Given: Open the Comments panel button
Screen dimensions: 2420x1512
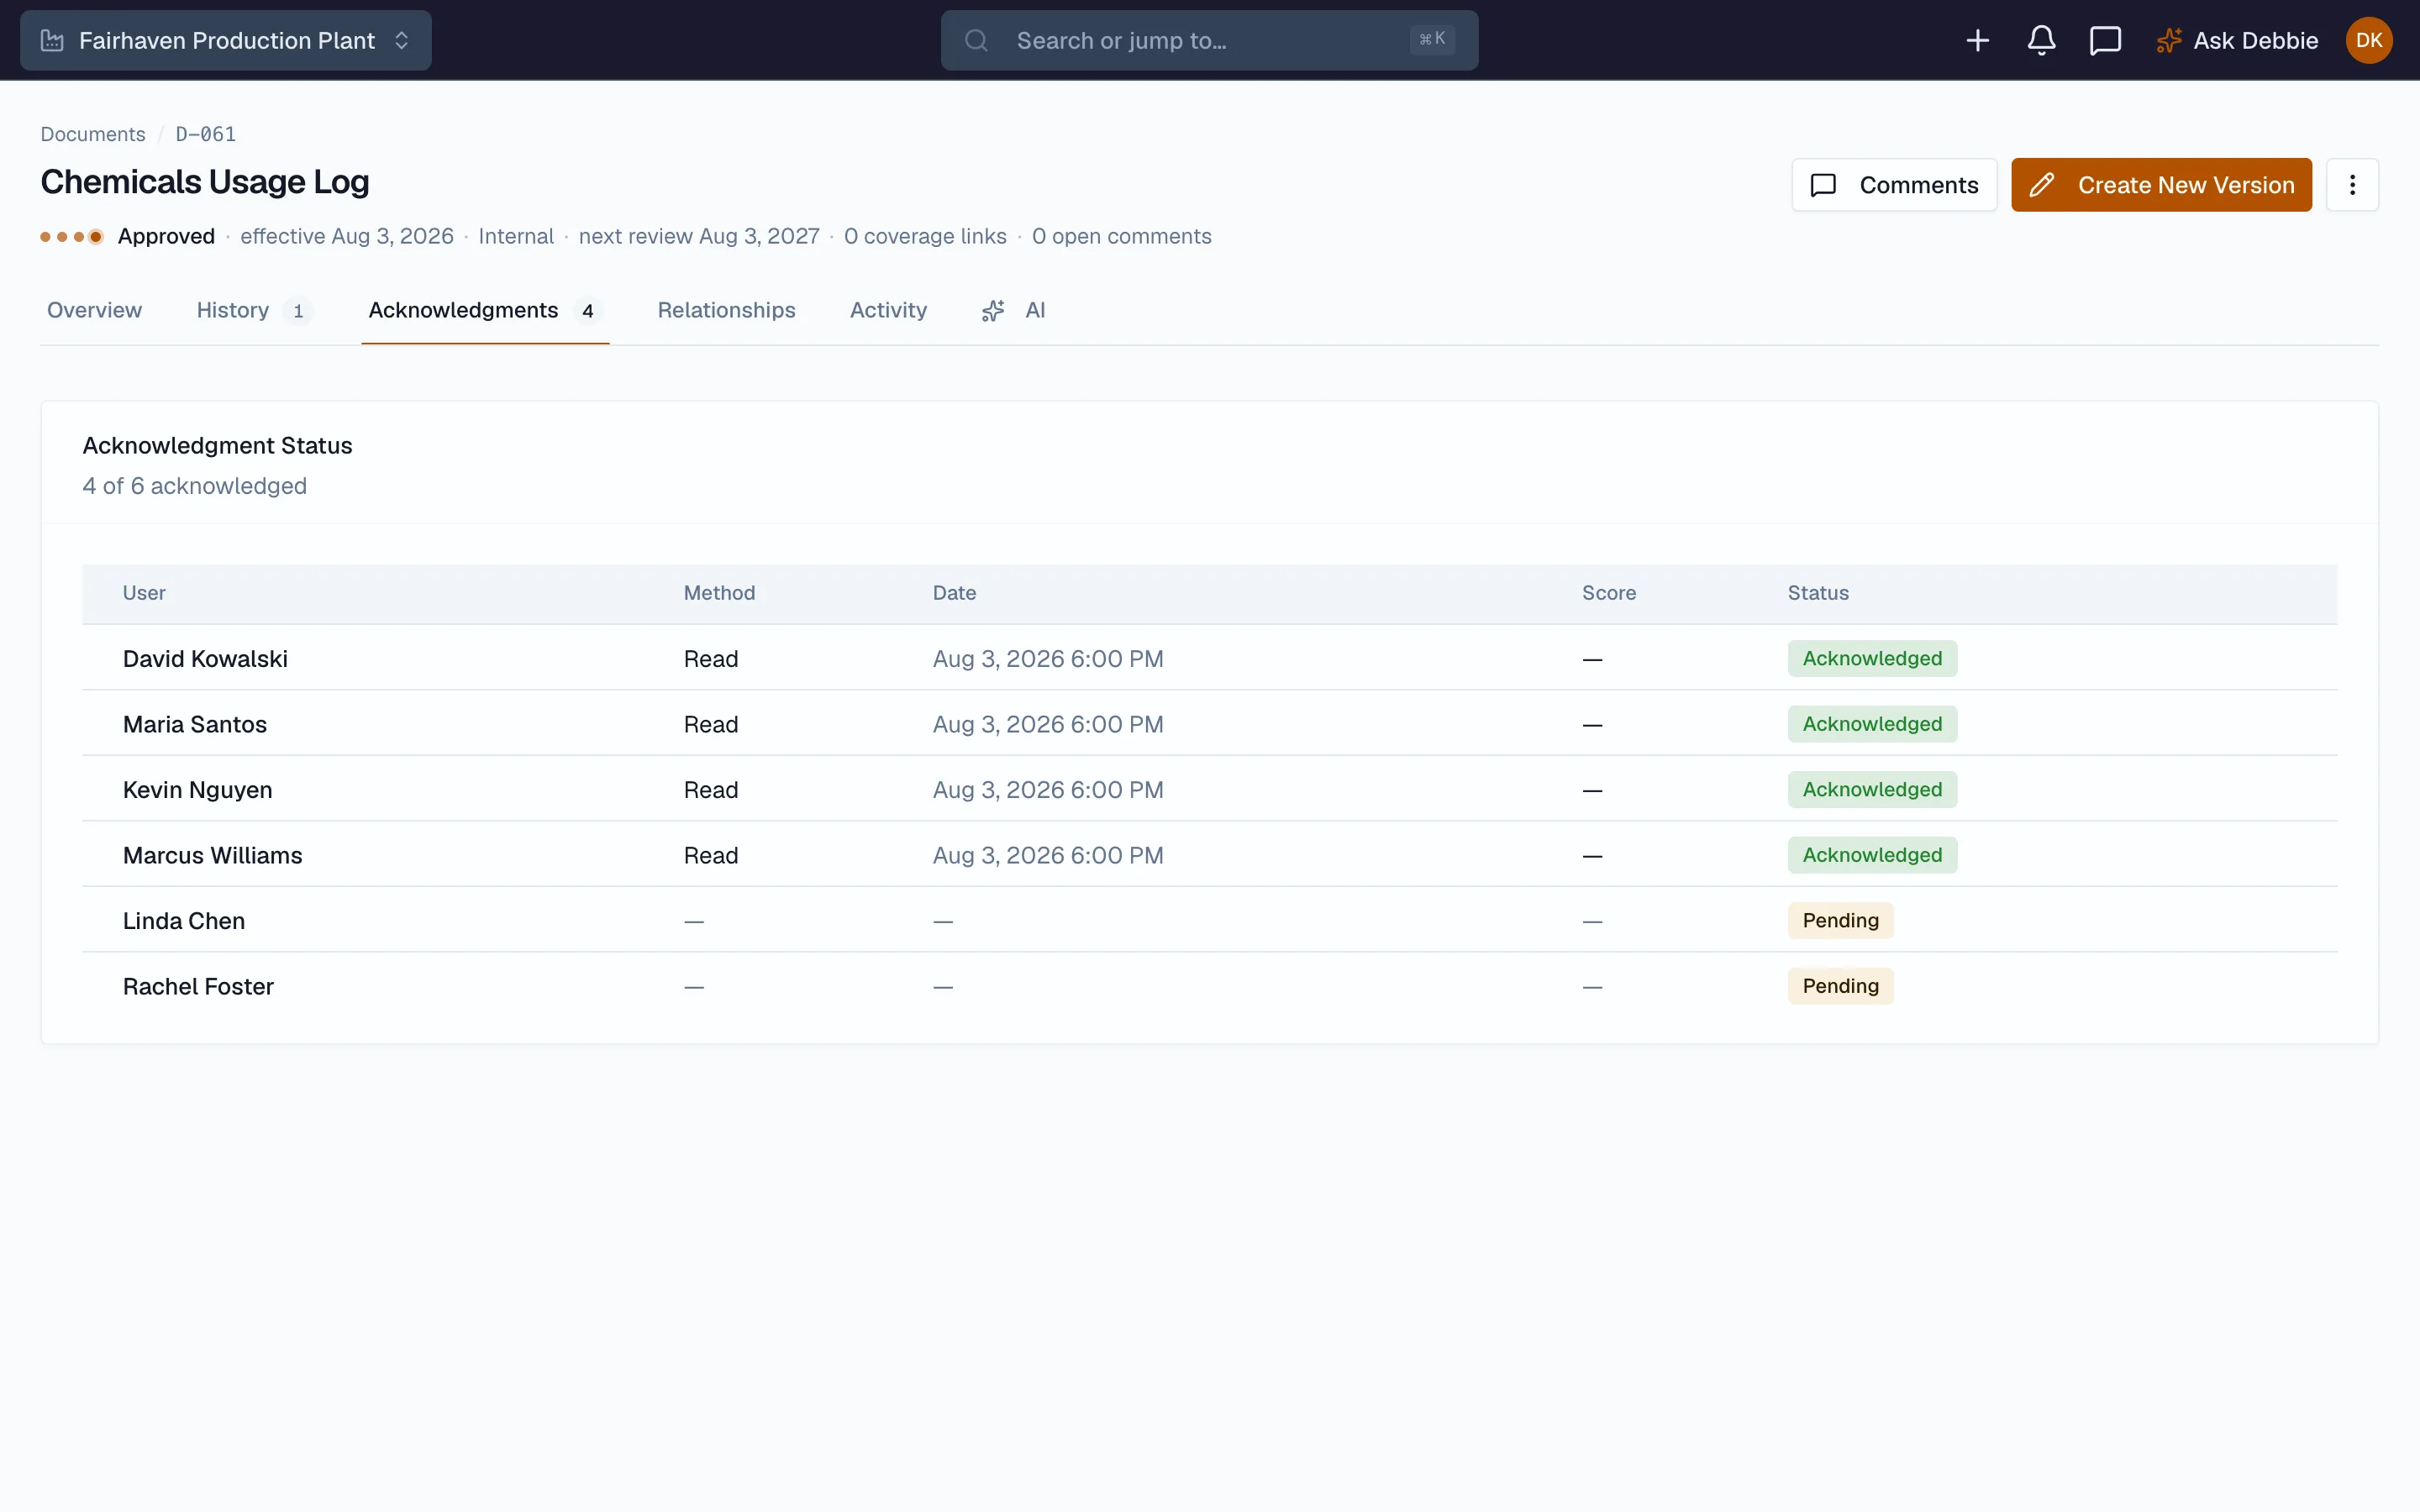Looking at the screenshot, I should point(1894,185).
